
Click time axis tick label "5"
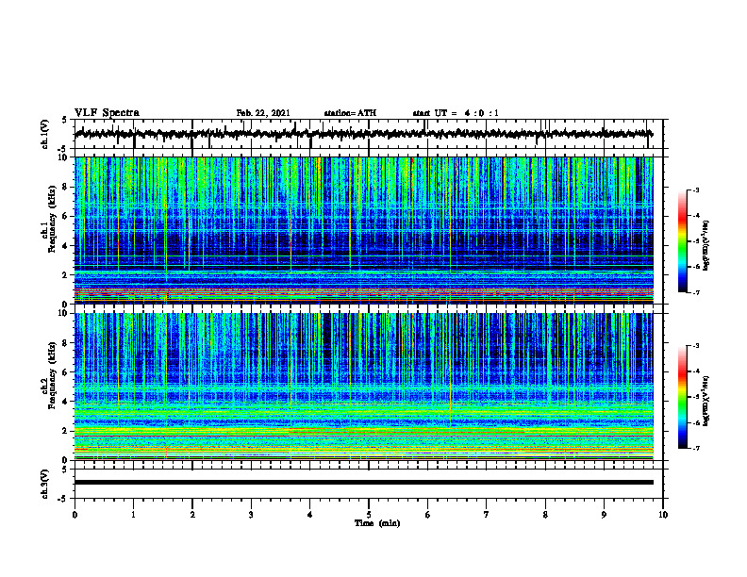[369, 515]
